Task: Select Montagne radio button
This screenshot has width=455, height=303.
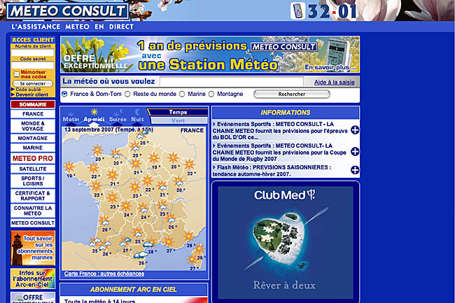Action: point(211,94)
